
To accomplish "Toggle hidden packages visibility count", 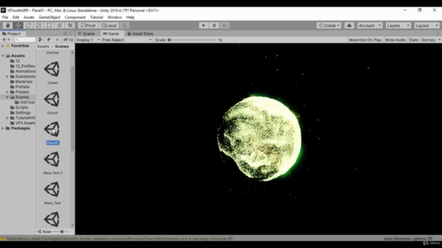I will click(68, 40).
